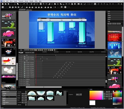Adjust the Overlap value stepper
This screenshot has width=124, height=109.
tap(26, 102)
